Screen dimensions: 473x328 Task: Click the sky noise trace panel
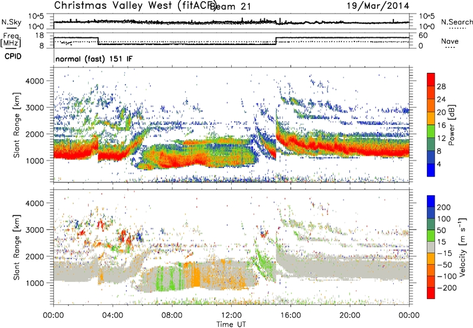pos(231,21)
